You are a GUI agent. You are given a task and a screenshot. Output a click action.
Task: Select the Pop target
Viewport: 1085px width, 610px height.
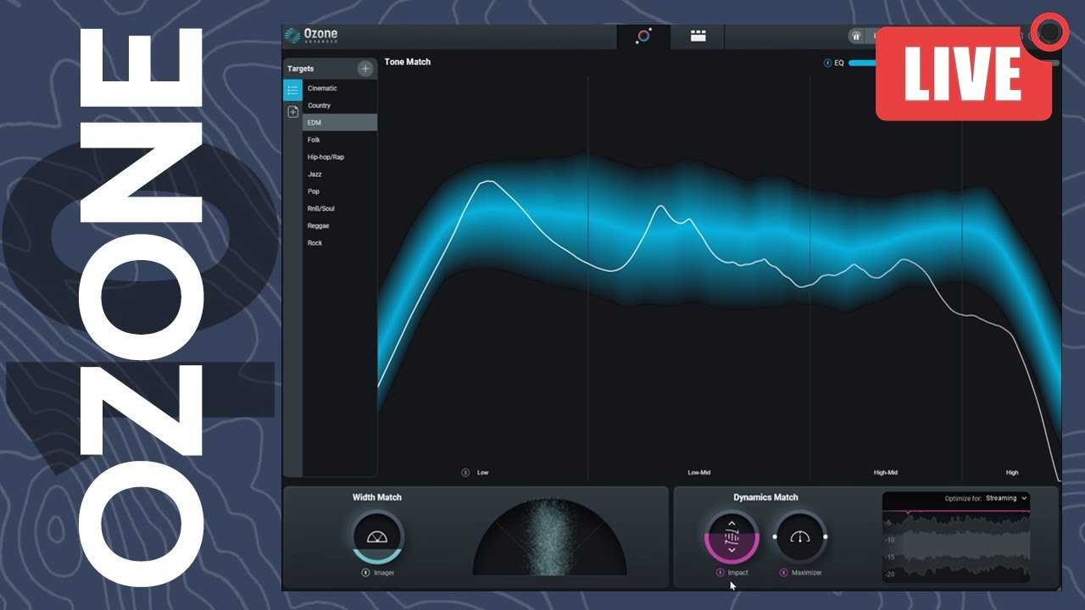(340, 191)
